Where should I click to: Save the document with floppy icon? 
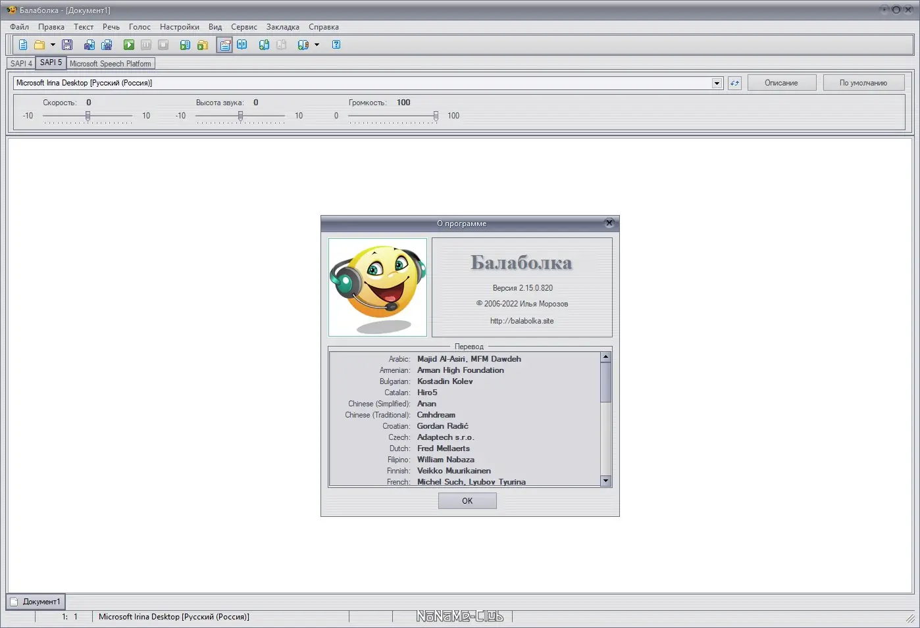[x=67, y=45]
